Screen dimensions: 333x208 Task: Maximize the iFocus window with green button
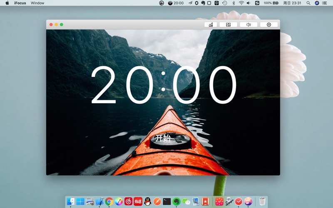61,25
